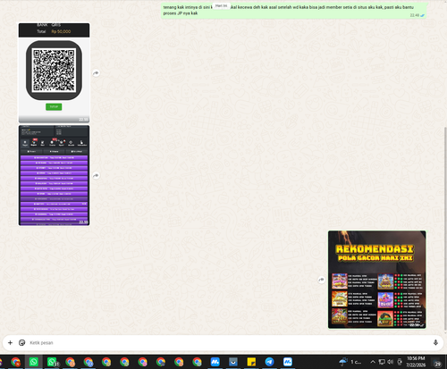Click the 'Hari ini' date label
Viewport: 447px width, 369px height.
coord(221,5)
